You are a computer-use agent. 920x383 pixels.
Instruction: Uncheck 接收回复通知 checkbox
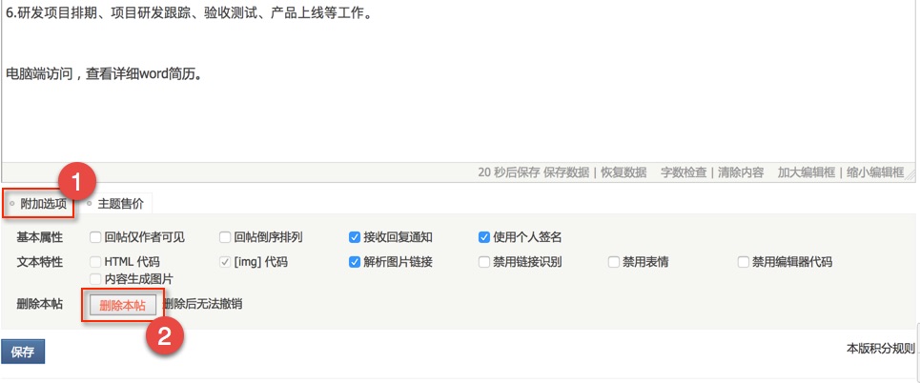[355, 237]
